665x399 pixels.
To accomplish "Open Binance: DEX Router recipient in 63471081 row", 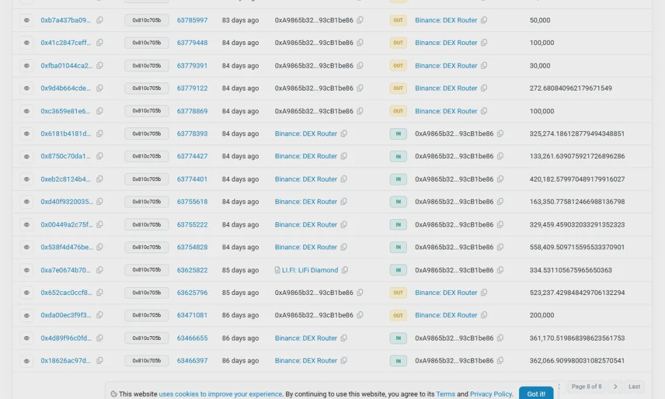I will click(x=446, y=315).
